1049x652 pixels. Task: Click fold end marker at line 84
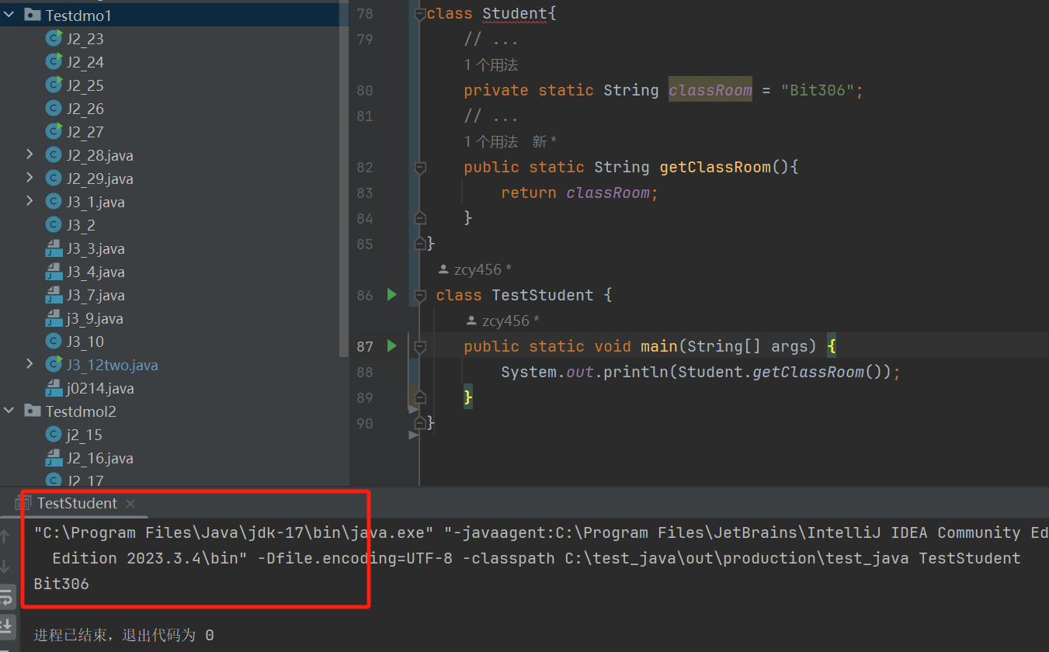click(x=420, y=218)
